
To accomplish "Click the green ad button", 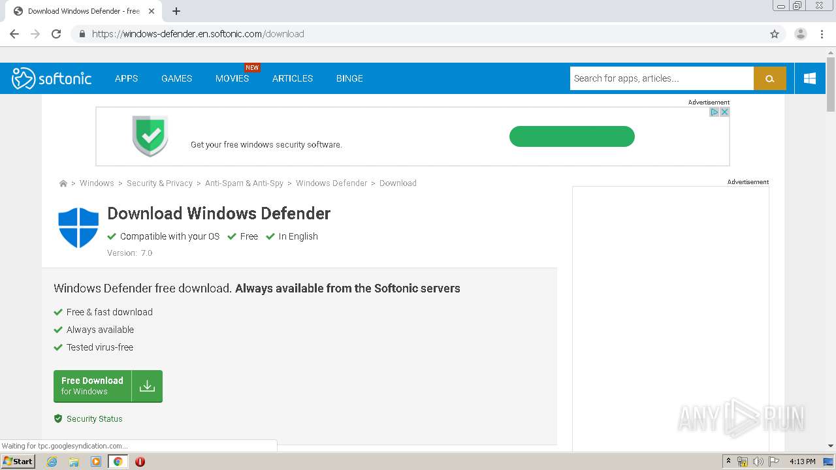I will 572,136.
